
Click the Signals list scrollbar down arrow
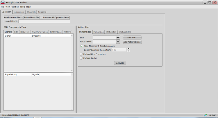[72, 71]
